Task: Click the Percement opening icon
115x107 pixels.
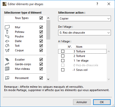Action: 7,78
